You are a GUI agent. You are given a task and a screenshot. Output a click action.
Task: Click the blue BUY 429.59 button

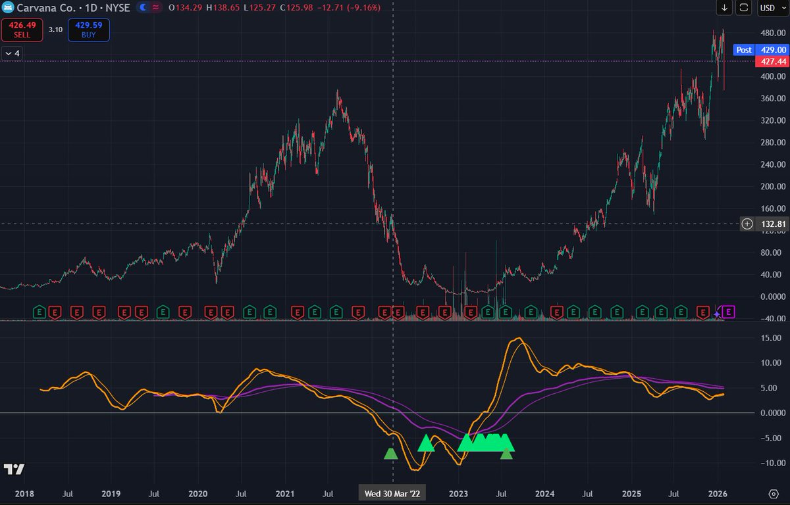(x=88, y=30)
